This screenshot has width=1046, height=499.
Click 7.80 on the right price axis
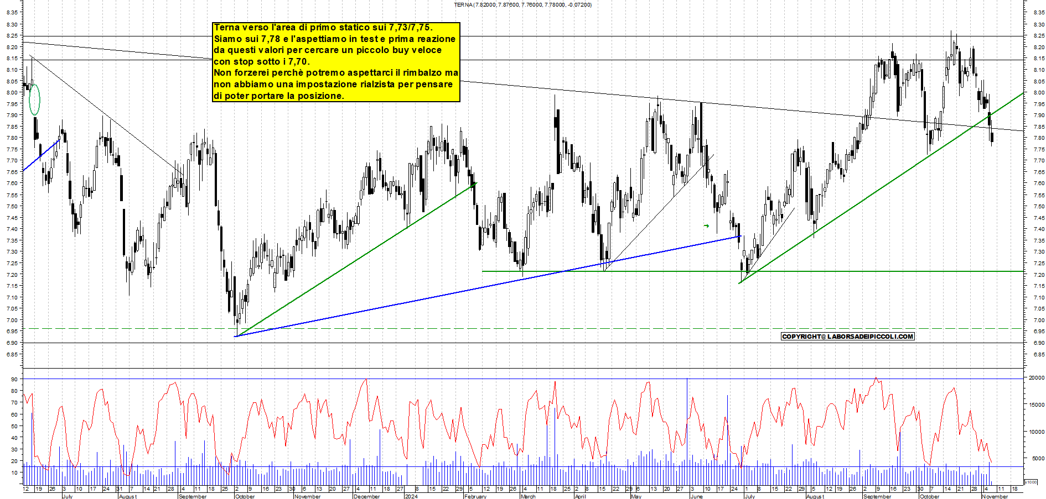click(1038, 138)
